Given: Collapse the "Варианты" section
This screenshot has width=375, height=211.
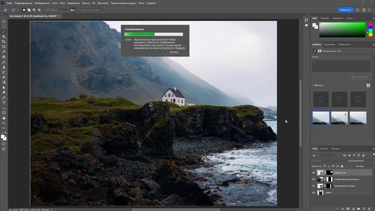Looking at the screenshot, I should pyautogui.click(x=312, y=86).
